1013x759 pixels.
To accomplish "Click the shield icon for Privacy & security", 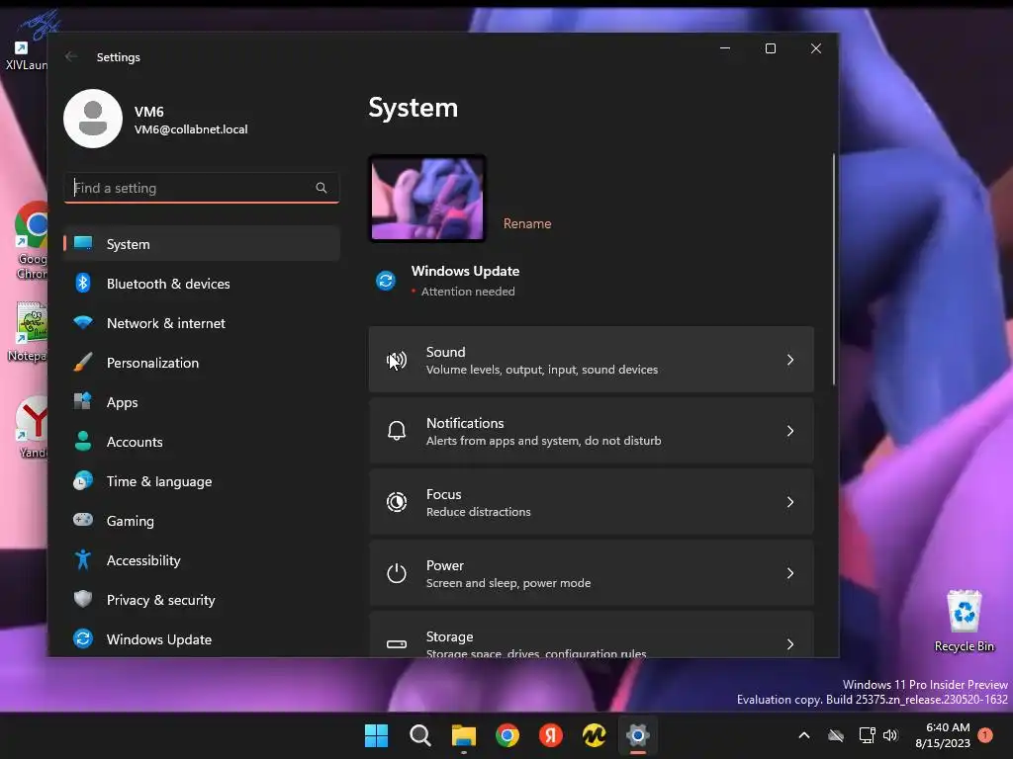I will click(83, 599).
